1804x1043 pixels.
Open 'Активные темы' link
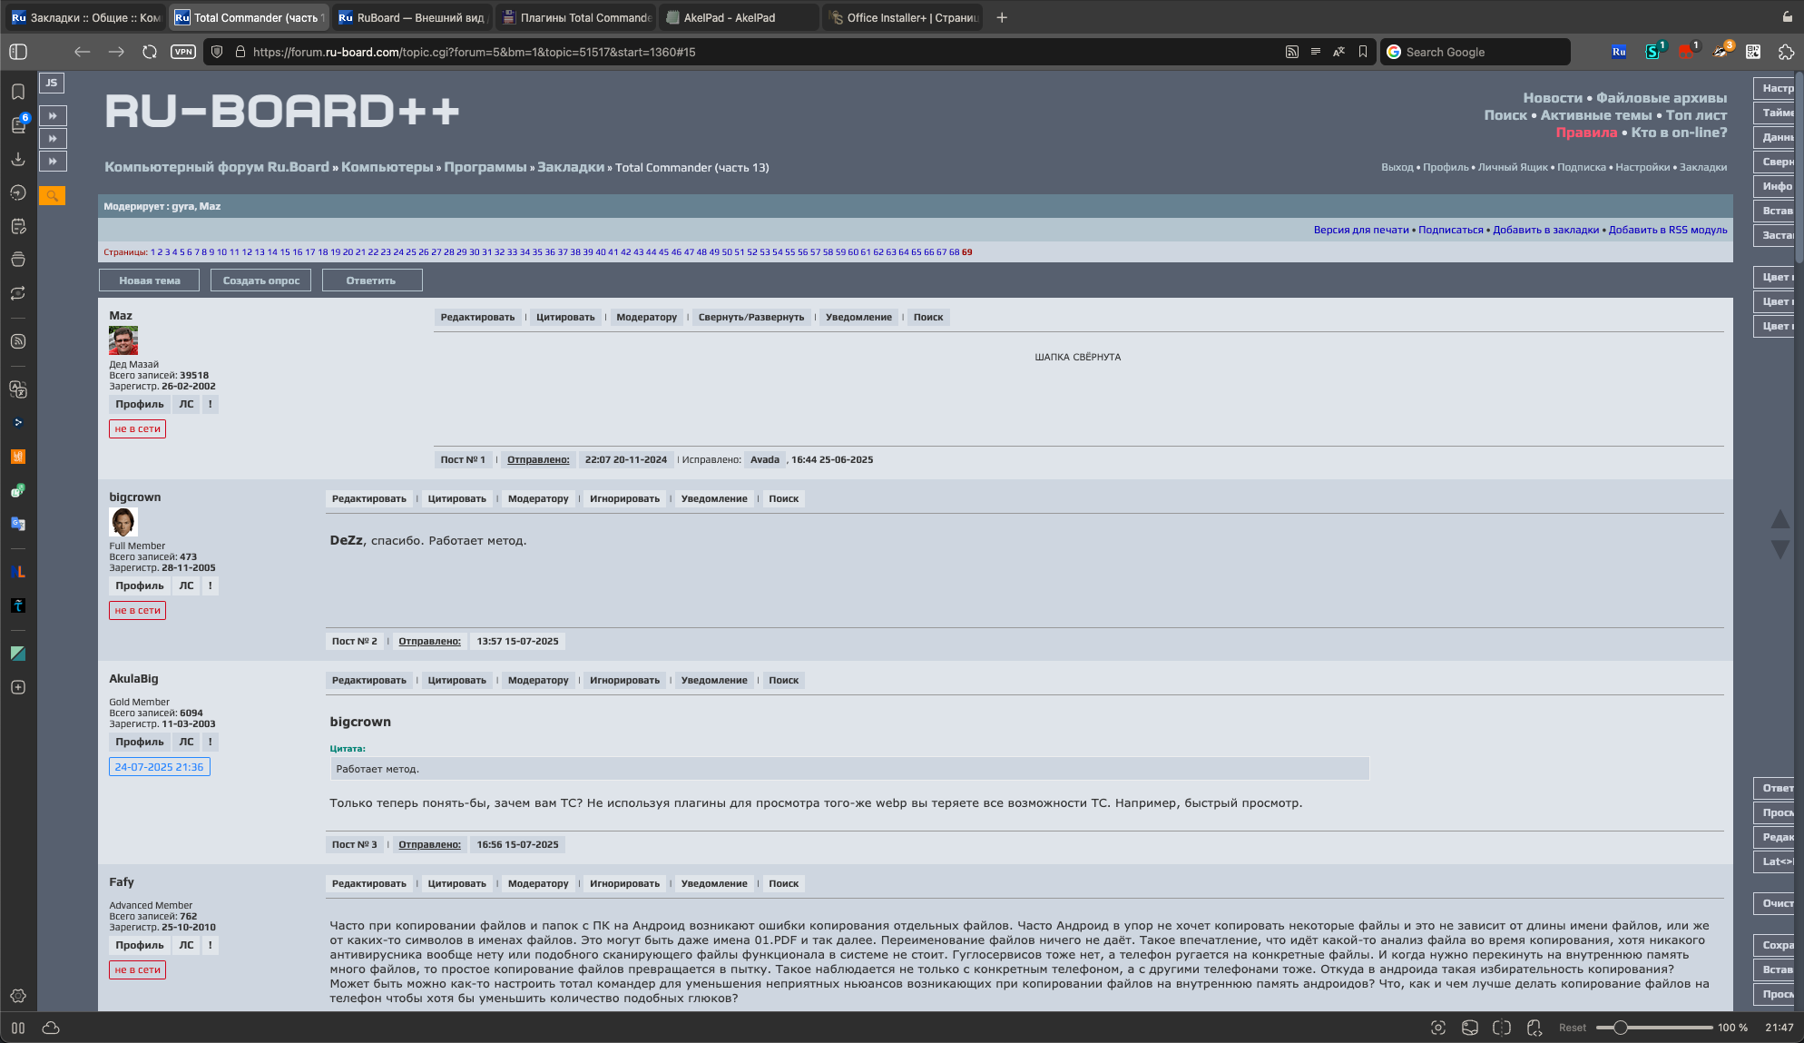1595,115
